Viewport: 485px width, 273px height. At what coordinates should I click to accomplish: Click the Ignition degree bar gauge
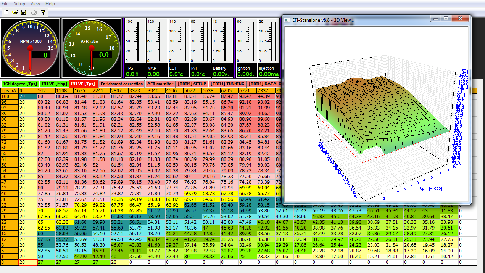pos(247,48)
